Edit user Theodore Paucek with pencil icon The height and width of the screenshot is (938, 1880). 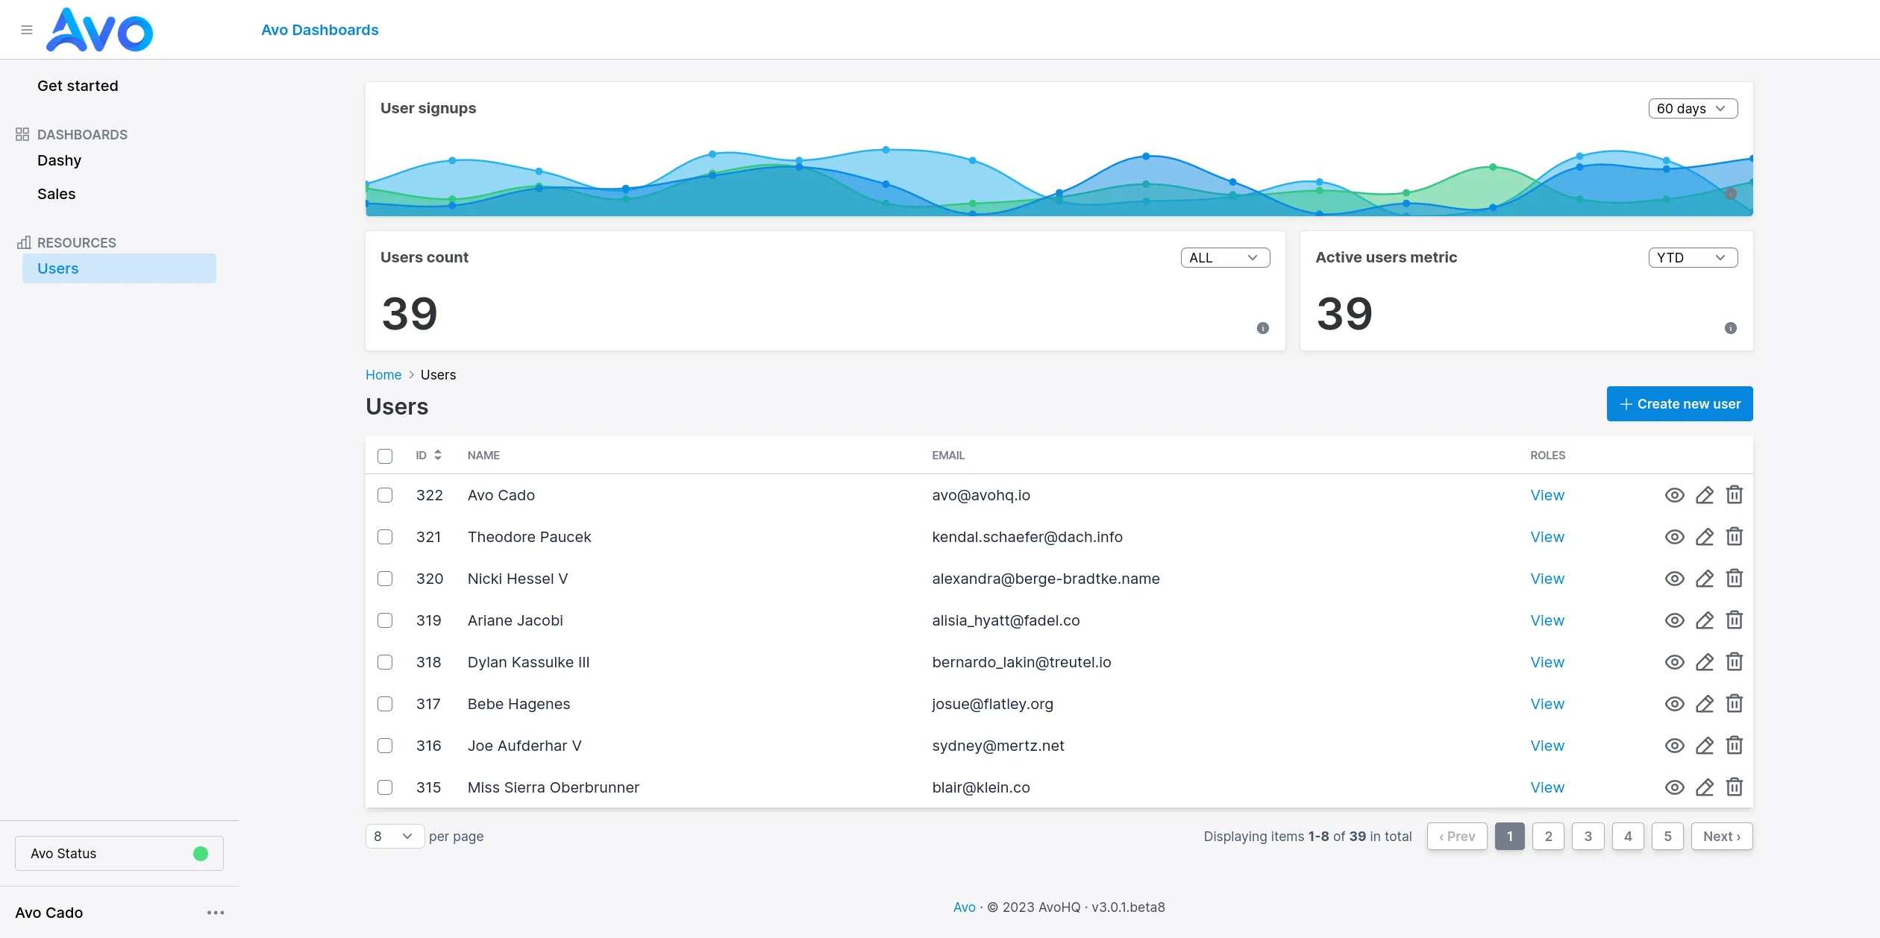click(1705, 537)
